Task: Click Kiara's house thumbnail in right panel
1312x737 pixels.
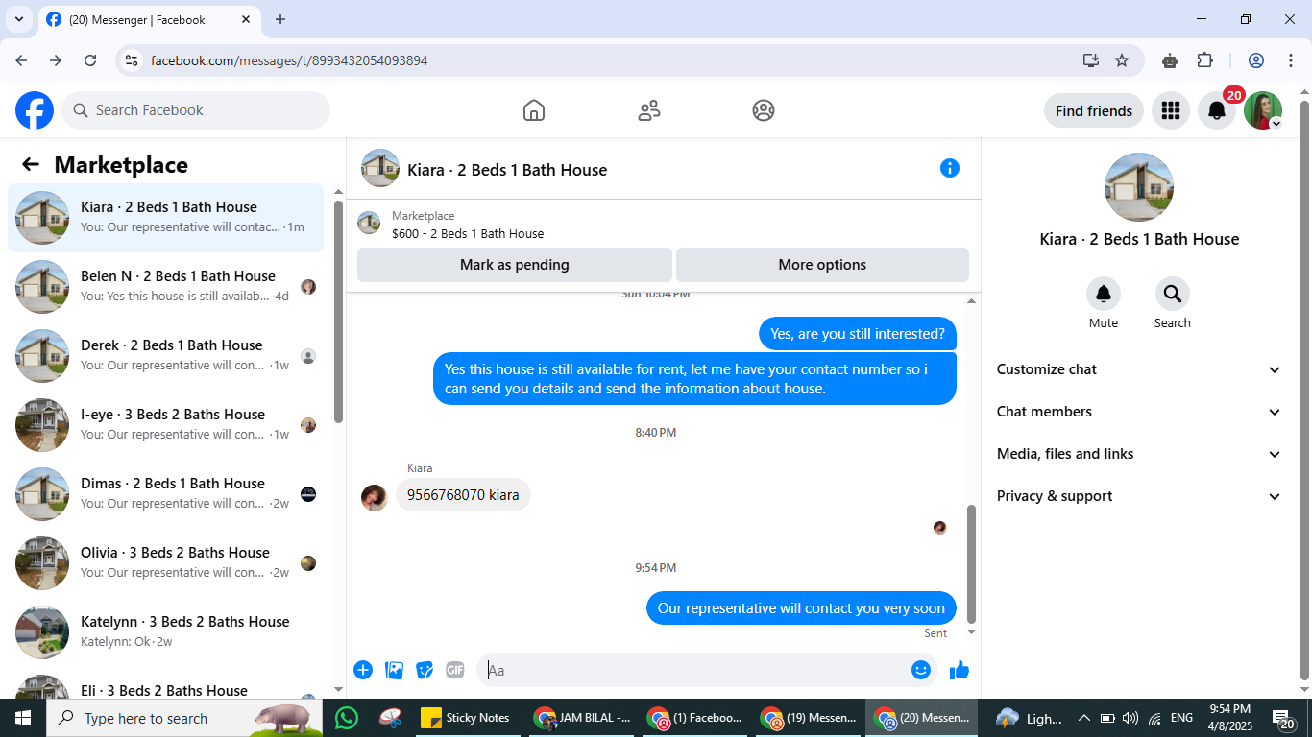Action: coord(1139,187)
